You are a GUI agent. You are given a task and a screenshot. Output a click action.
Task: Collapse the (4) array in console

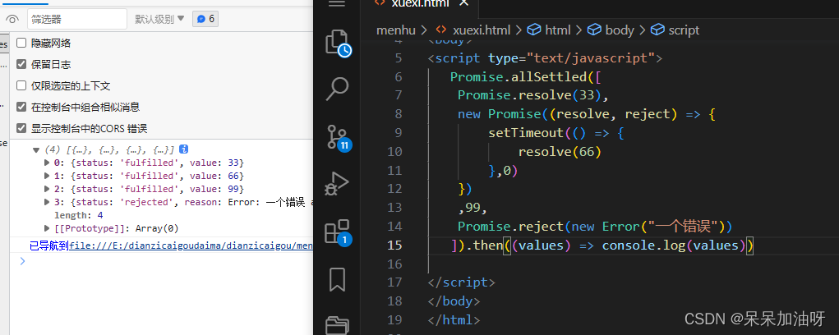pyautogui.click(x=36, y=149)
